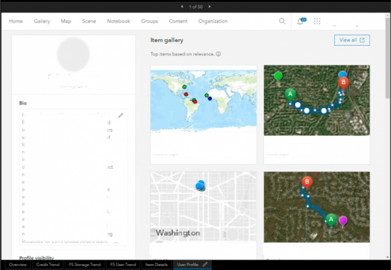The width and height of the screenshot is (391, 270).
Task: Click the Profile visibility heading
Action: point(36,258)
